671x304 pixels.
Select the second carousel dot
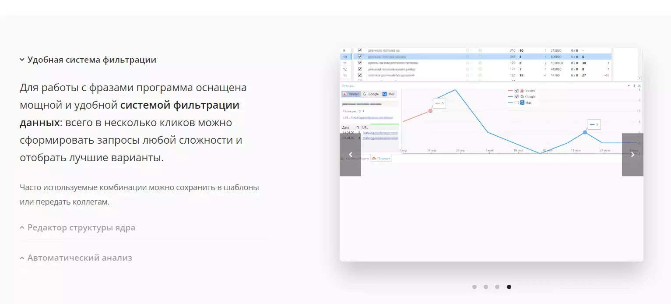click(486, 287)
